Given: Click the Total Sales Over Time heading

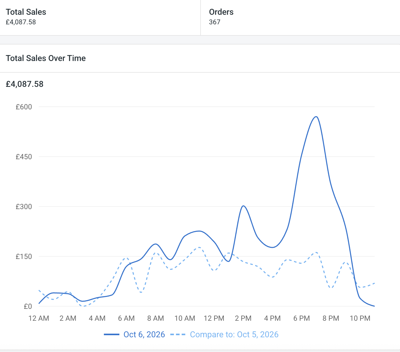Looking at the screenshot, I should 46,58.
